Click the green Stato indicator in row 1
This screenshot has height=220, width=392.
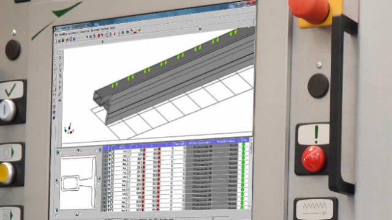[x=243, y=145]
